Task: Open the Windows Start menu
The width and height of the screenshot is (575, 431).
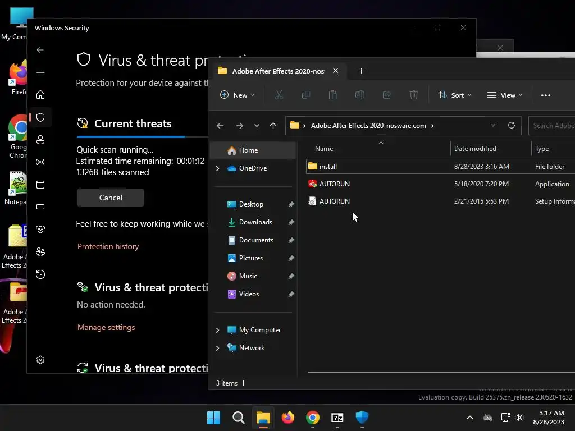Action: [x=214, y=418]
